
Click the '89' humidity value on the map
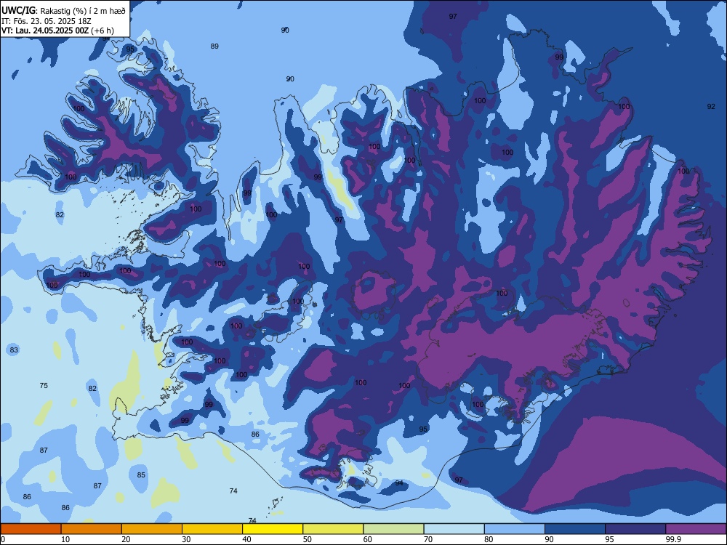coord(214,47)
